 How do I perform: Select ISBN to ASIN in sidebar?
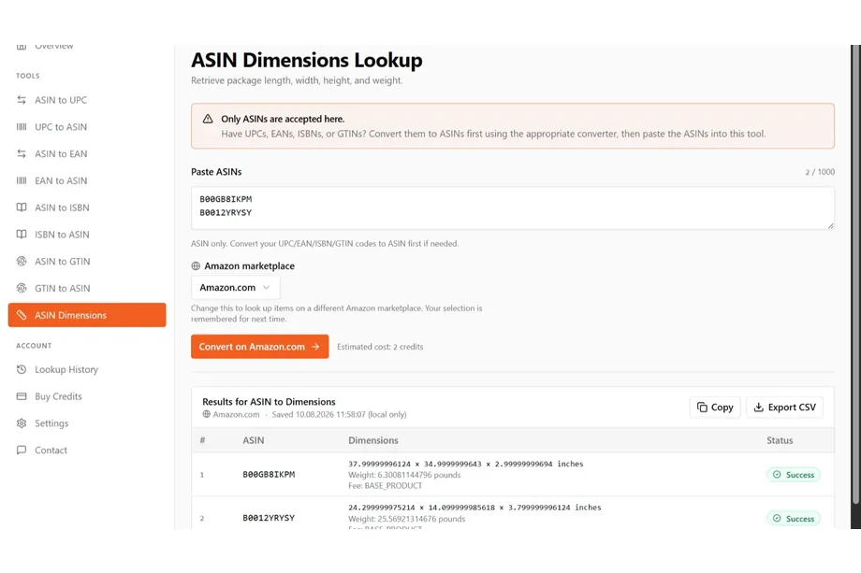(87, 234)
